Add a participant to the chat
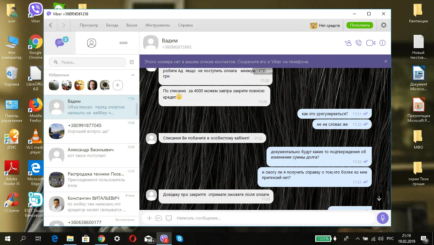The image size is (434, 245). tap(348, 43)
